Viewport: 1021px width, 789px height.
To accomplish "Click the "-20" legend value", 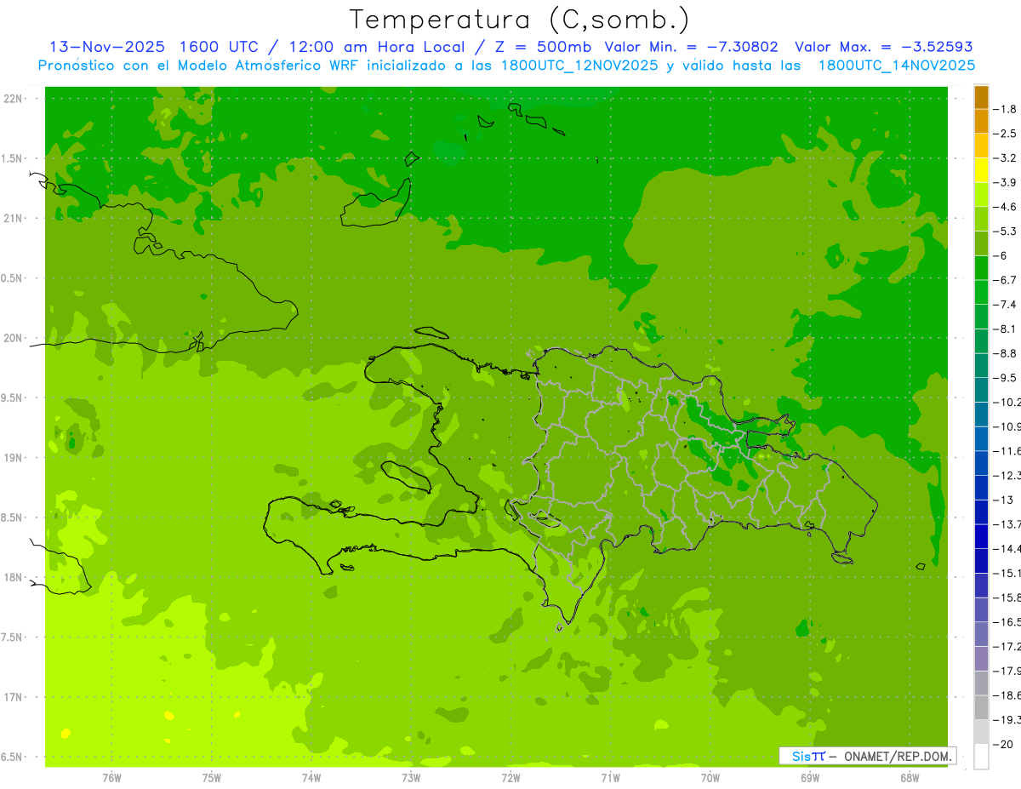I will pos(1002,744).
